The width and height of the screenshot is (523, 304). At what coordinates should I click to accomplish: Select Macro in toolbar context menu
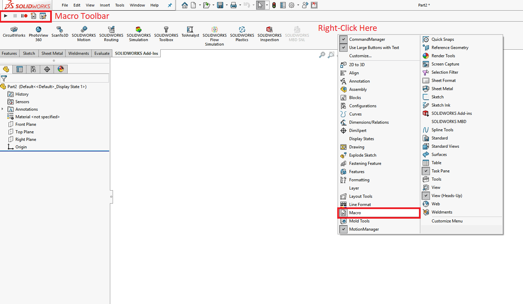379,213
